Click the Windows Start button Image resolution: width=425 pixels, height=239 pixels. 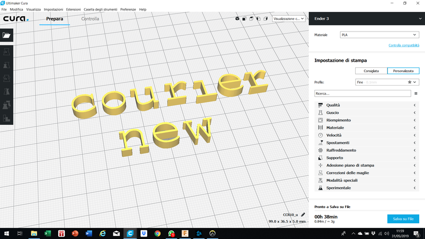(x=7, y=233)
